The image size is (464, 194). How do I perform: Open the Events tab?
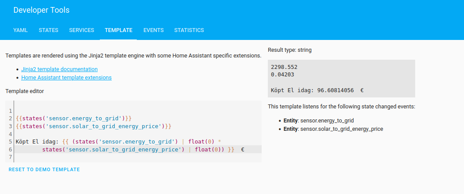coord(153,30)
